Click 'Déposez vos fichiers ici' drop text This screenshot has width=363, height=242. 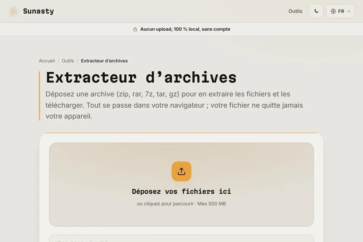coord(181,191)
